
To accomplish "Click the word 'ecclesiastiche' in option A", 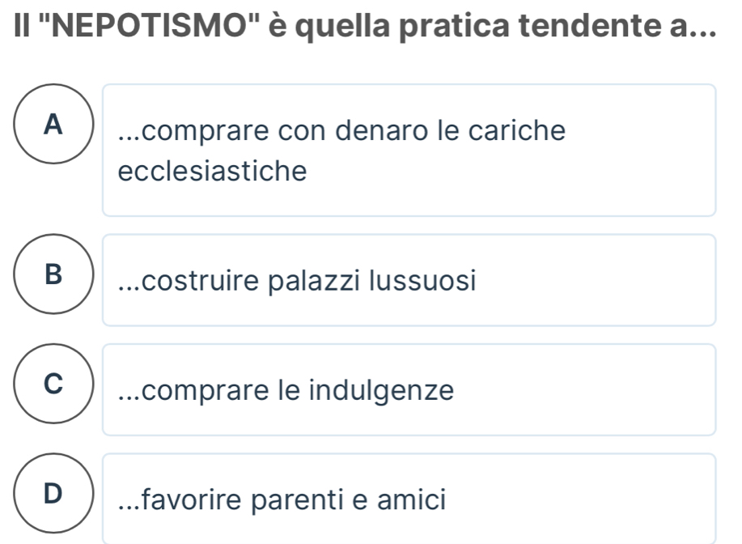I will pos(213,171).
